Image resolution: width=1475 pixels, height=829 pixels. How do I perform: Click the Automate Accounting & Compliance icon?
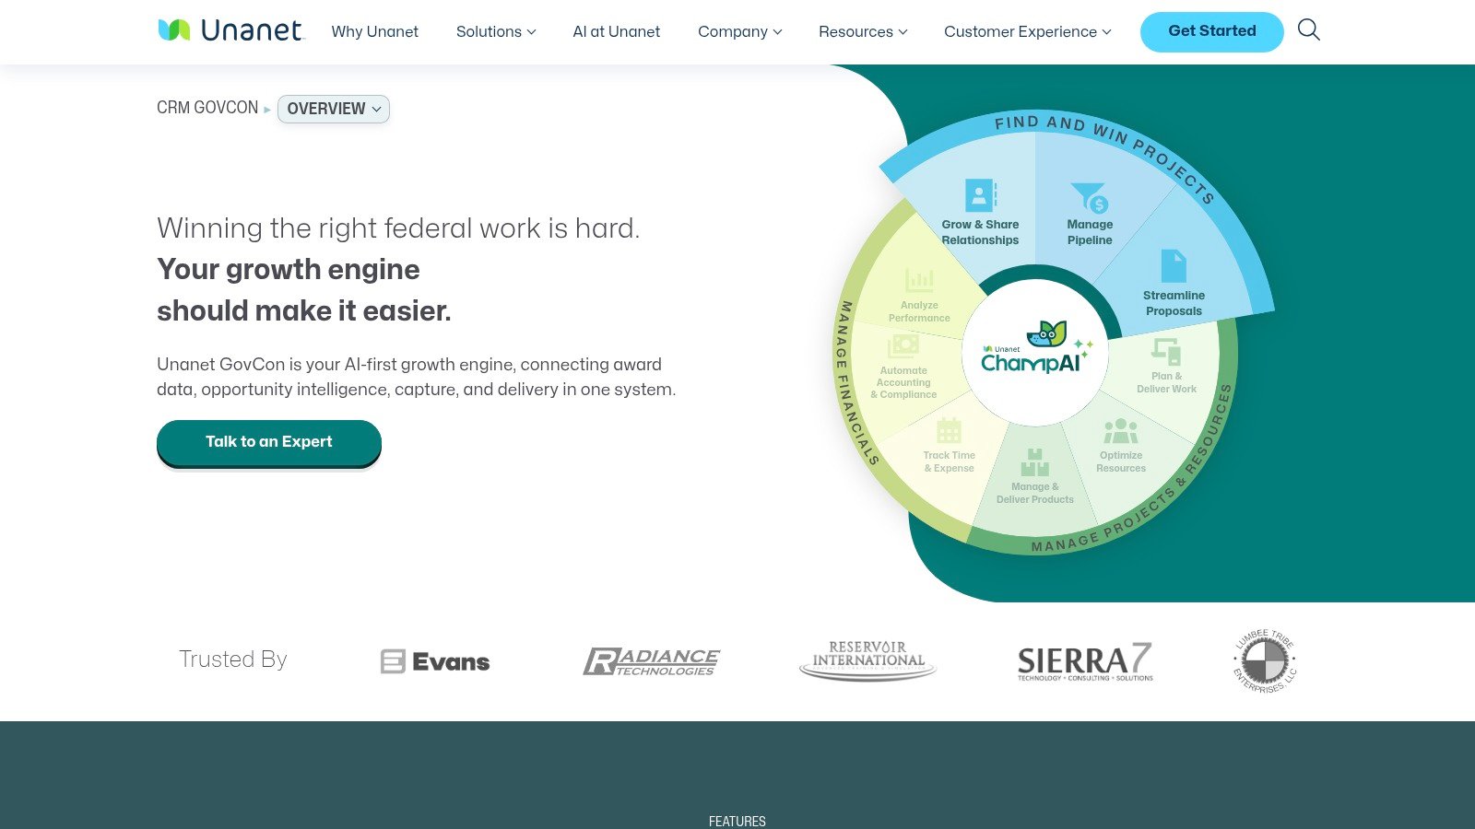[x=903, y=345]
